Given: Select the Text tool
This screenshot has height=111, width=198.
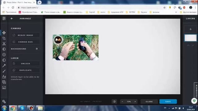Looking at the screenshot, I should [4, 76].
